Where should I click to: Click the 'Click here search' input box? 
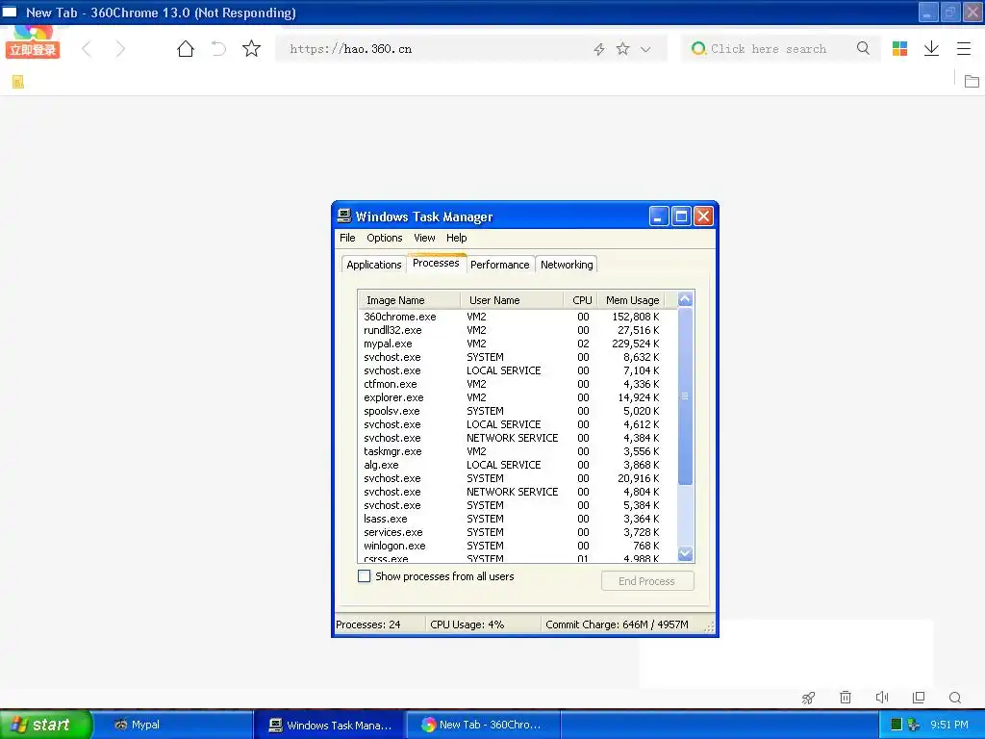[x=779, y=49]
